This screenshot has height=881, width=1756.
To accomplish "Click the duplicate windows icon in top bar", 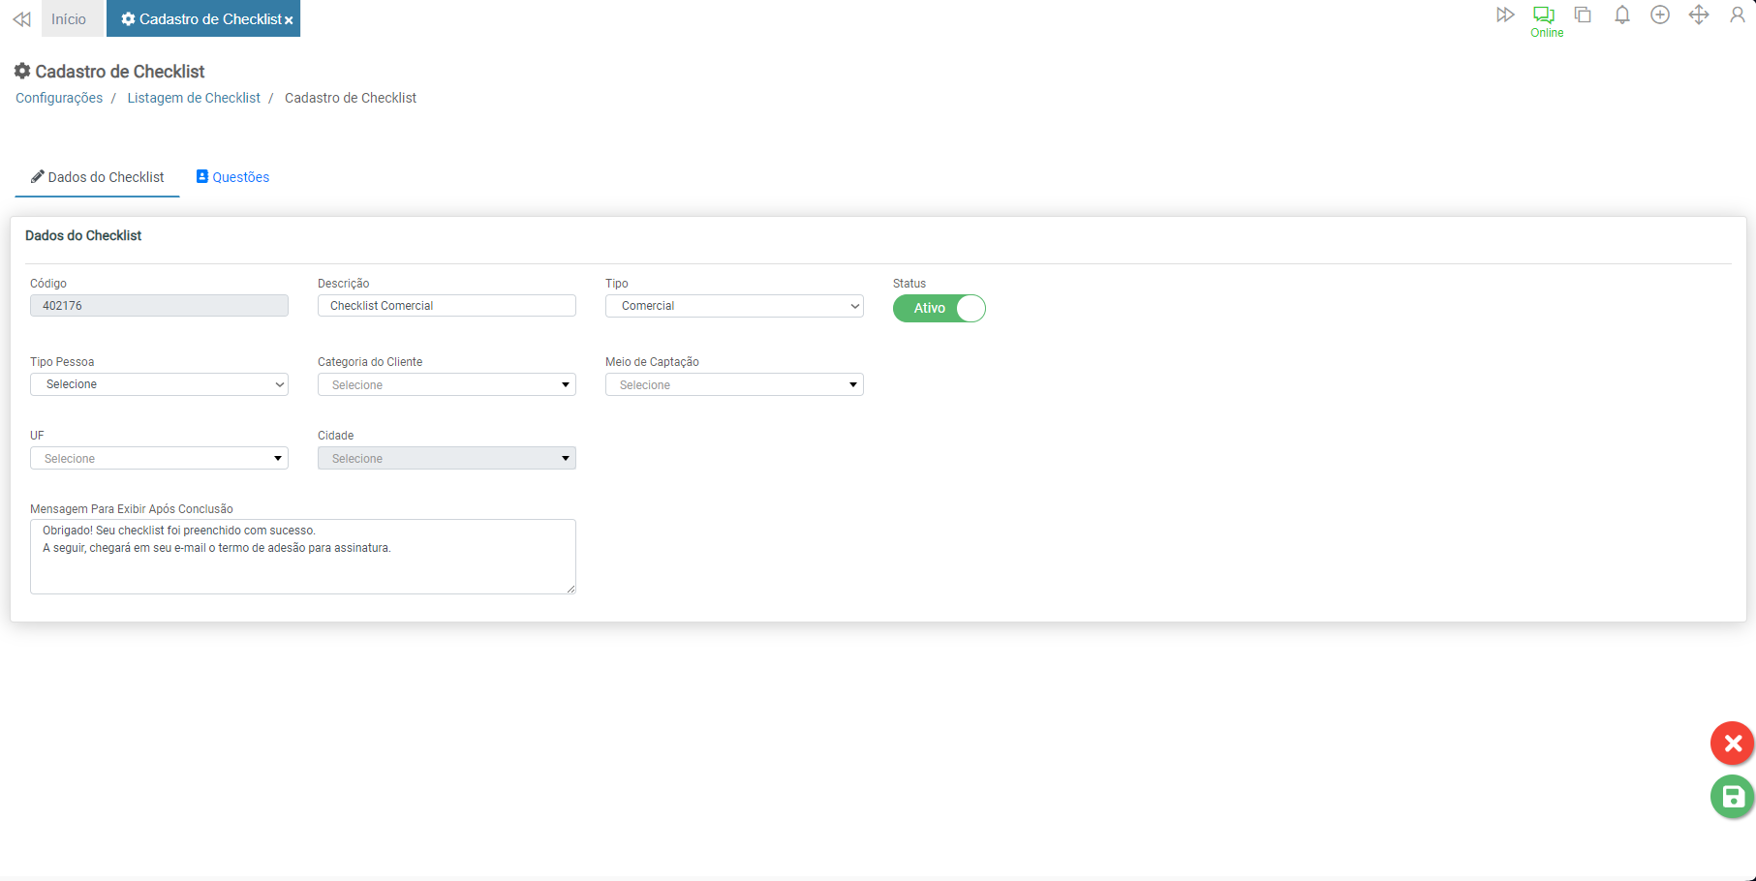I will tap(1583, 15).
